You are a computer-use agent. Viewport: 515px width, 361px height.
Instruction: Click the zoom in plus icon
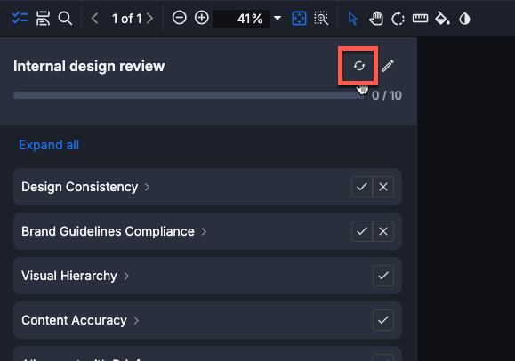201,18
